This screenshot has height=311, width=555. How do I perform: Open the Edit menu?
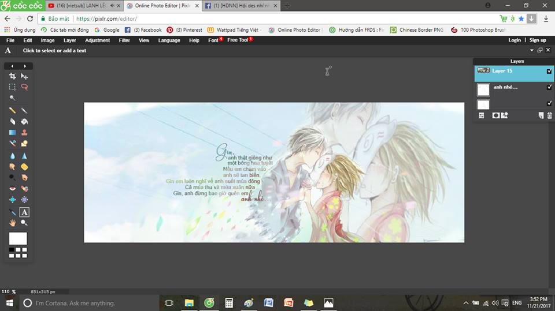click(28, 40)
